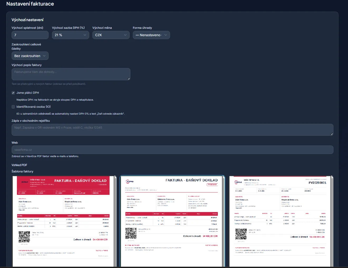Screen dimensions: 348x268
Task: Open the Výchozí sazba DPH dropdown
Action: [x=70, y=35]
